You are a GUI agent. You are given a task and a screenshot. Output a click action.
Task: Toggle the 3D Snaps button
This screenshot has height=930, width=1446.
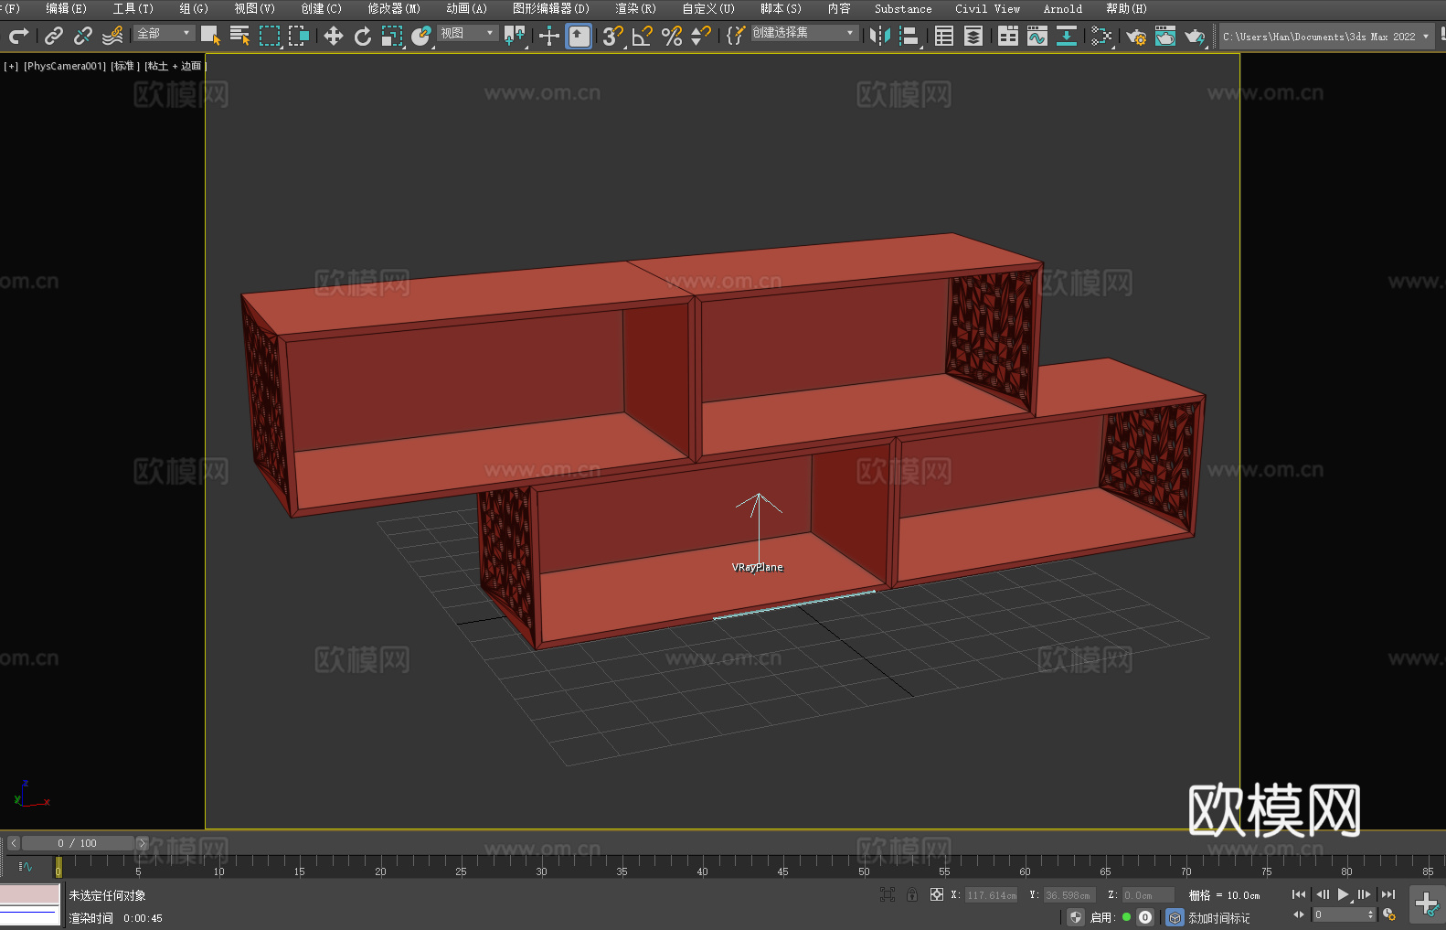613,36
